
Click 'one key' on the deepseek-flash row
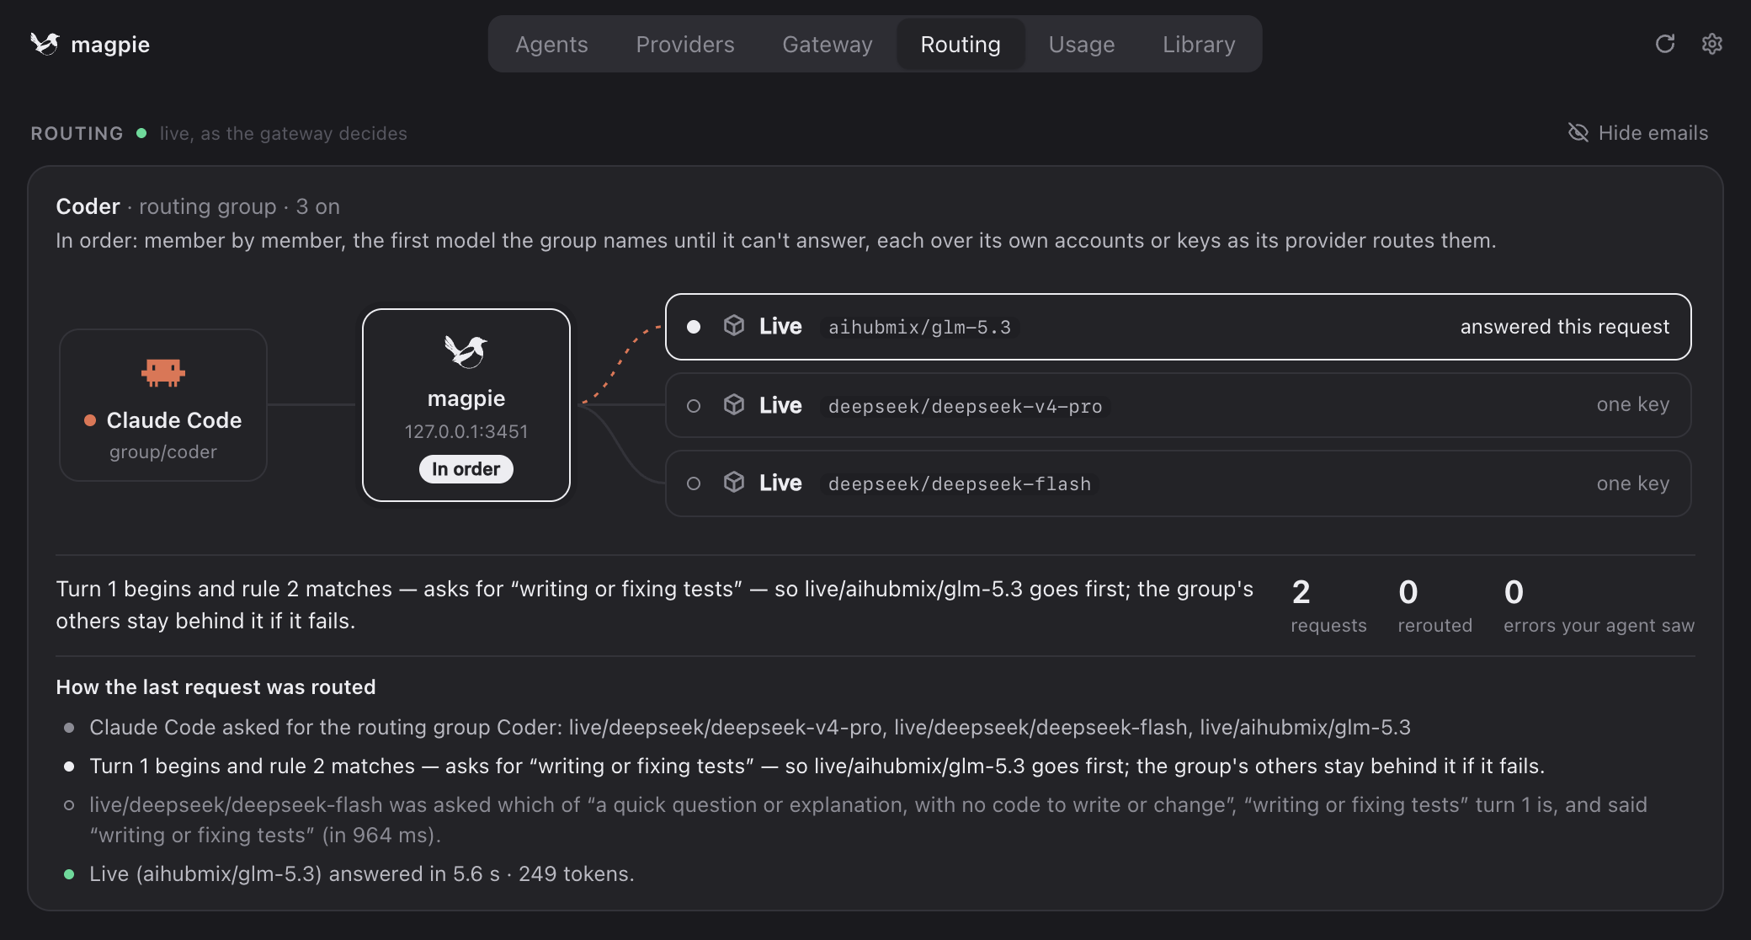1633,483
